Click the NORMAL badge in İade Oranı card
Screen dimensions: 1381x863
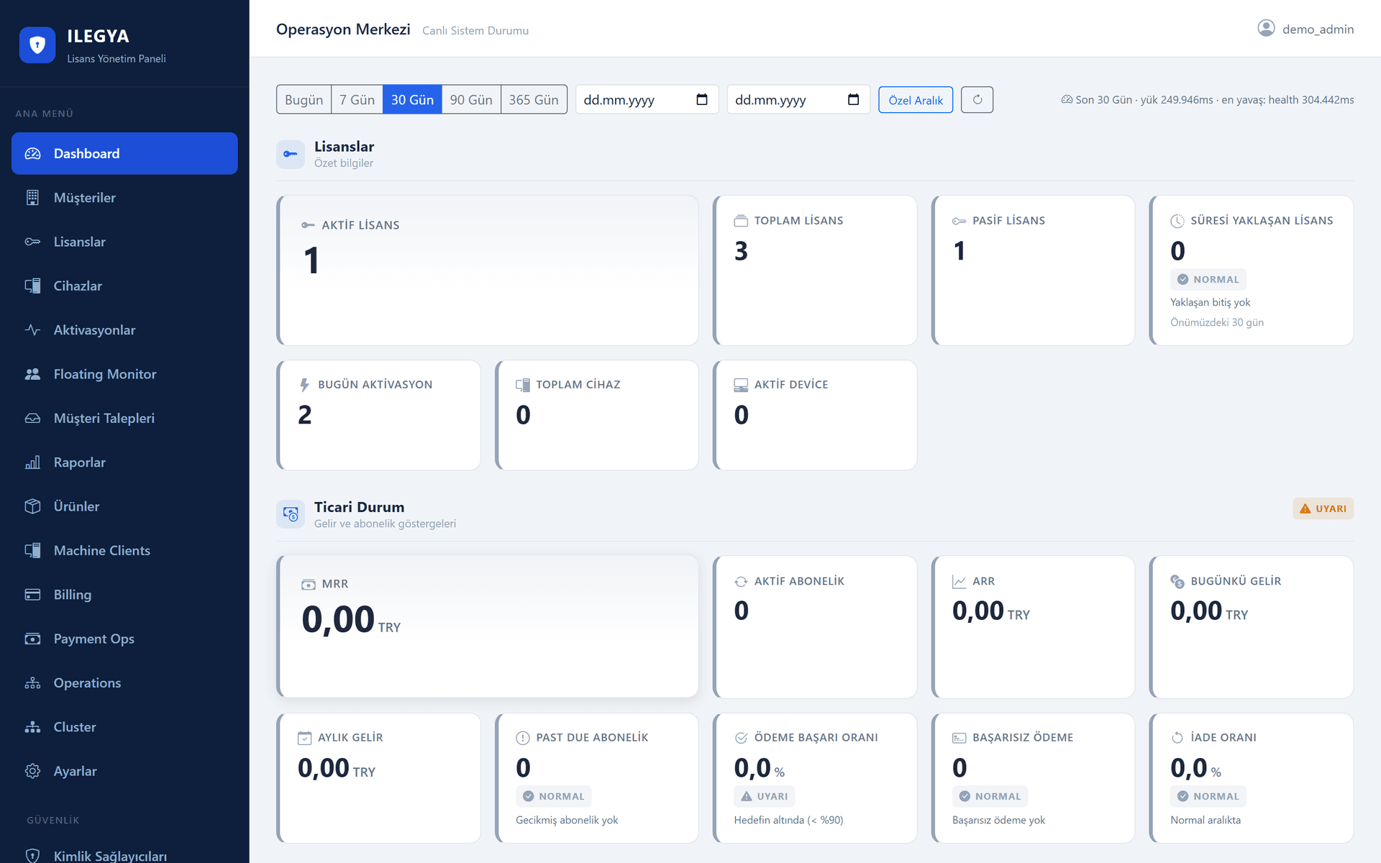(x=1208, y=796)
